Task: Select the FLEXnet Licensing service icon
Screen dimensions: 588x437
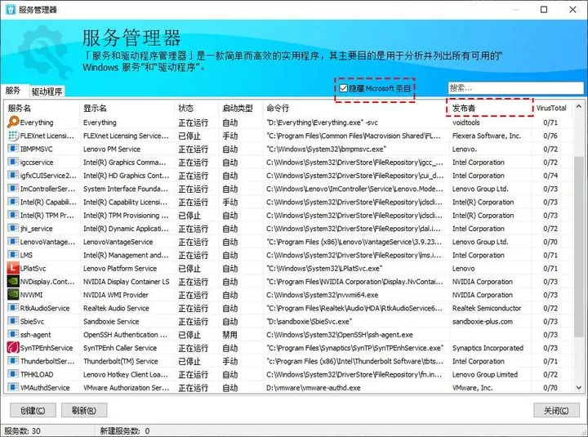Action: click(13, 136)
